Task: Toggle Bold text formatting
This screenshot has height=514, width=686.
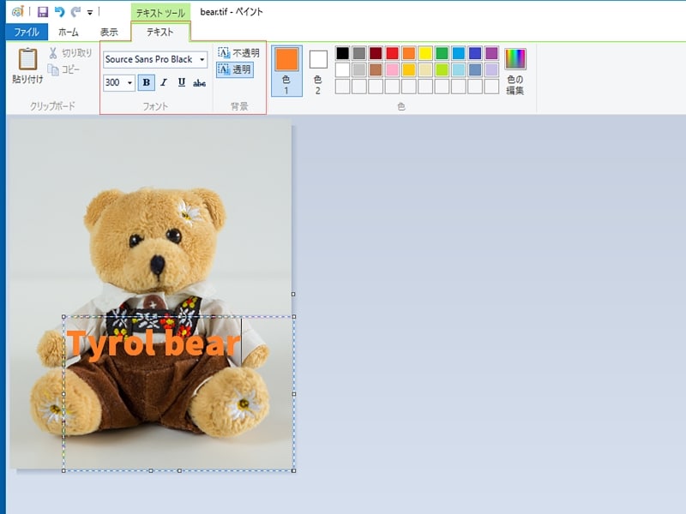Action: (146, 83)
